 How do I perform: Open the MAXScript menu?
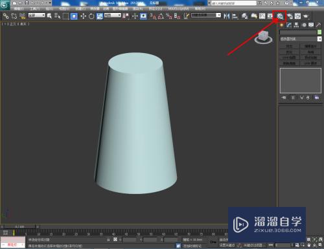point(178,9)
